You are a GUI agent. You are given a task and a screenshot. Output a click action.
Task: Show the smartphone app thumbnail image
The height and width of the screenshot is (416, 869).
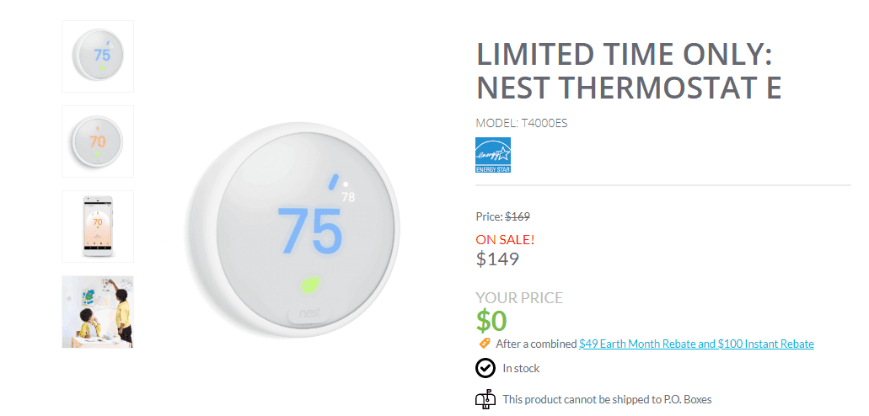[98, 226]
